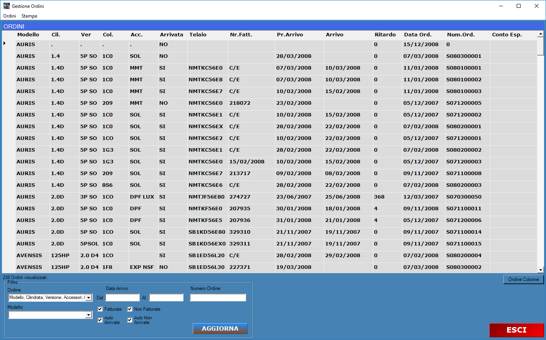Uncheck the Auto Non Arrivate checkbox
The width and height of the screenshot is (546, 340).
130,320
